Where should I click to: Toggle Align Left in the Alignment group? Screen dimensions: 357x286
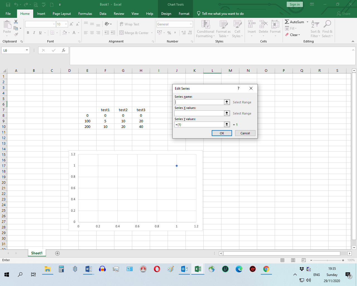[x=86, y=33]
